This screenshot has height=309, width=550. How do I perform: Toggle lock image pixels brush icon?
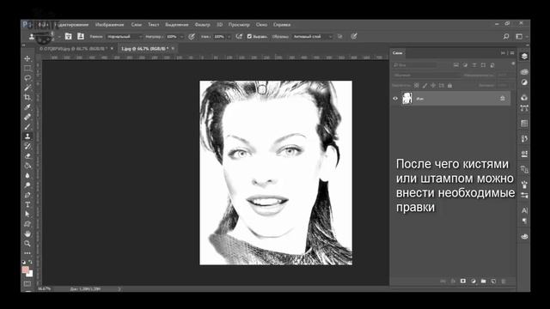[x=425, y=86]
